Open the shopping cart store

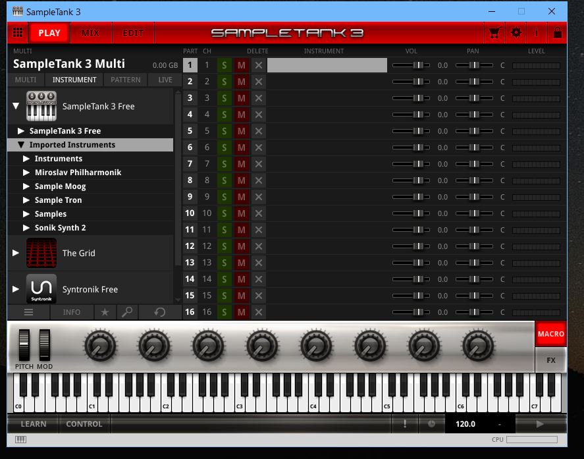tap(494, 33)
